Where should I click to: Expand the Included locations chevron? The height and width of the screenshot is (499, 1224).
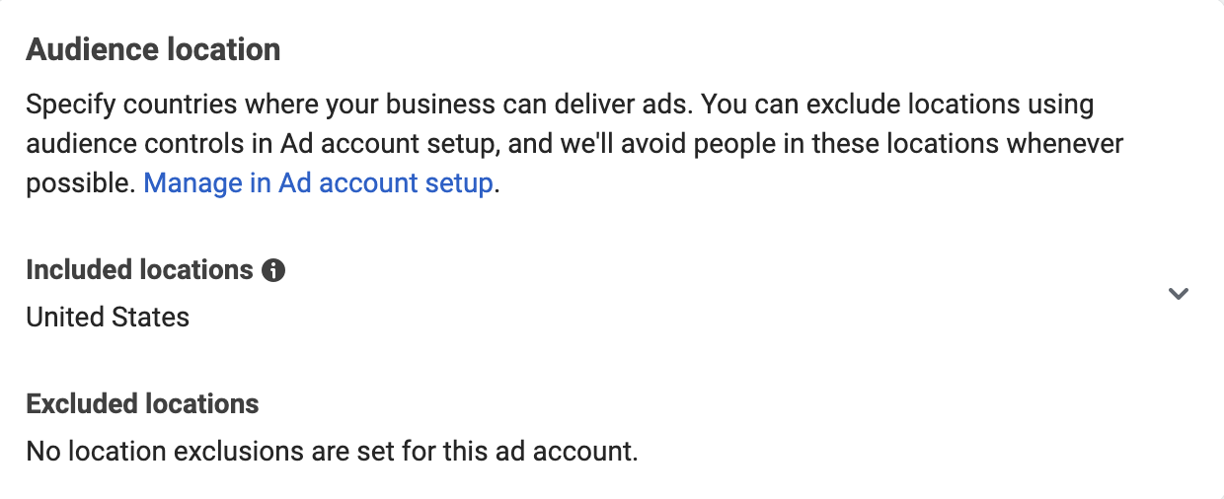click(1178, 293)
